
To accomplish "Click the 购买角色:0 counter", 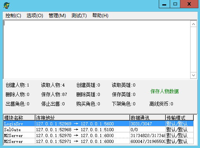I will tap(88, 104).
